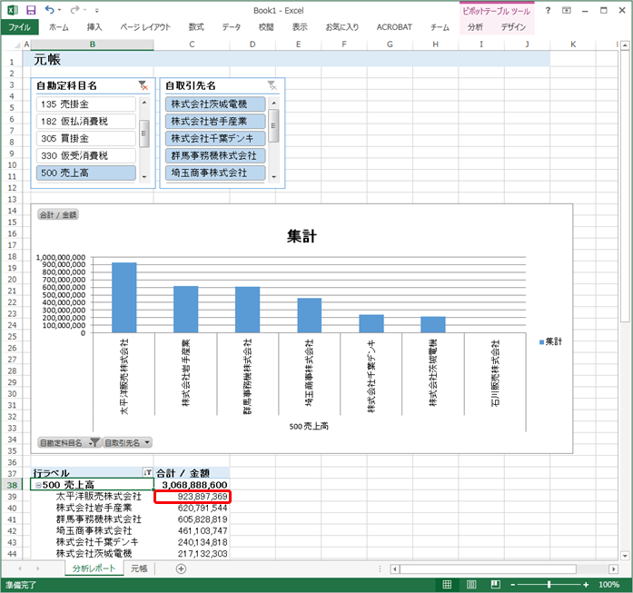633x593 pixels.
Task: Select pivot row 株式会社岩手産業
Action: pyautogui.click(x=94, y=508)
